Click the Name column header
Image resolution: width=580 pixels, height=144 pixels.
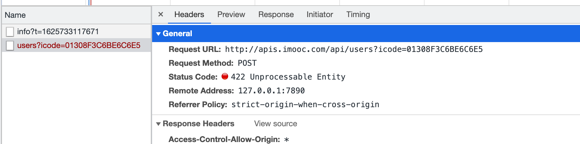[x=15, y=15]
